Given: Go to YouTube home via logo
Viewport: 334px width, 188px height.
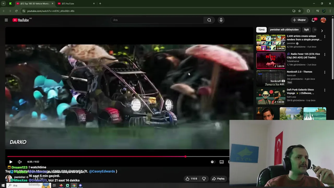Looking at the screenshot, I should pos(21,20).
